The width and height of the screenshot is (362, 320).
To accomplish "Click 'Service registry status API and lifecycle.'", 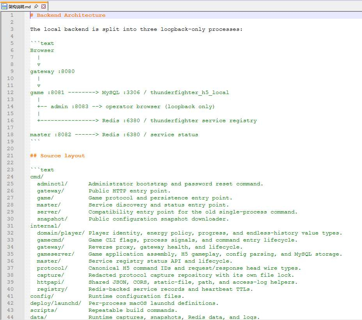I will coord(160,261).
